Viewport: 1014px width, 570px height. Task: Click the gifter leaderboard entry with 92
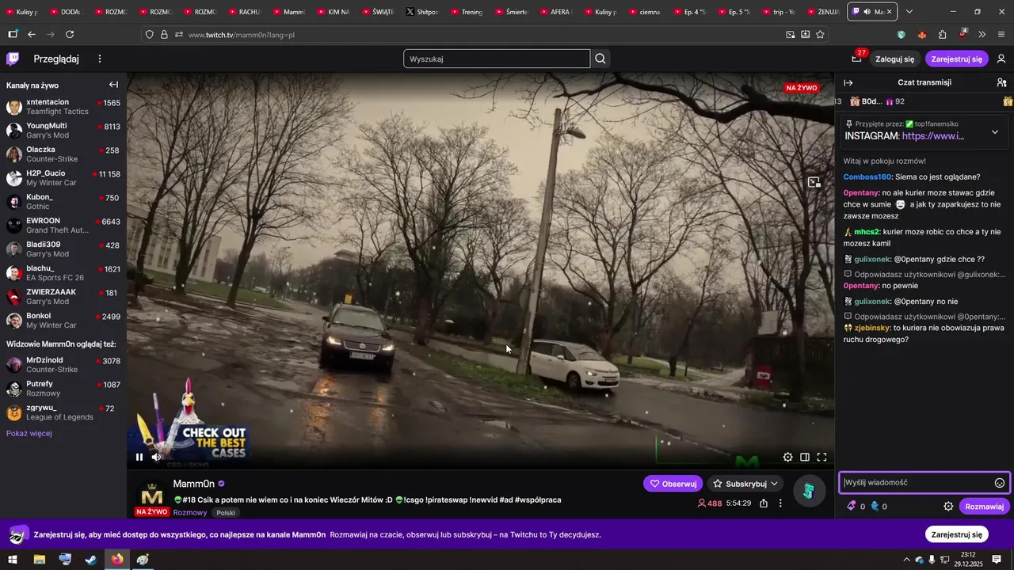click(878, 101)
